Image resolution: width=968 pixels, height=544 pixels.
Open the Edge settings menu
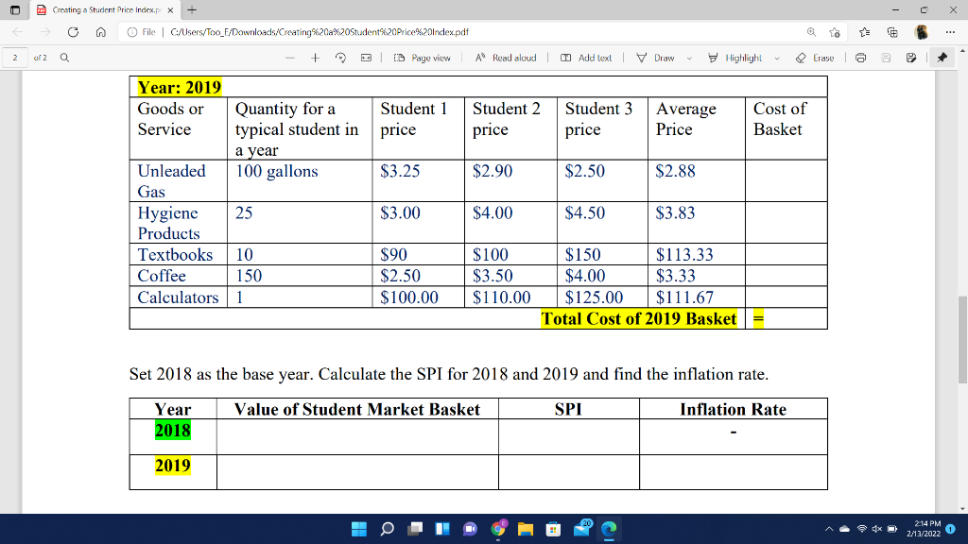click(950, 31)
